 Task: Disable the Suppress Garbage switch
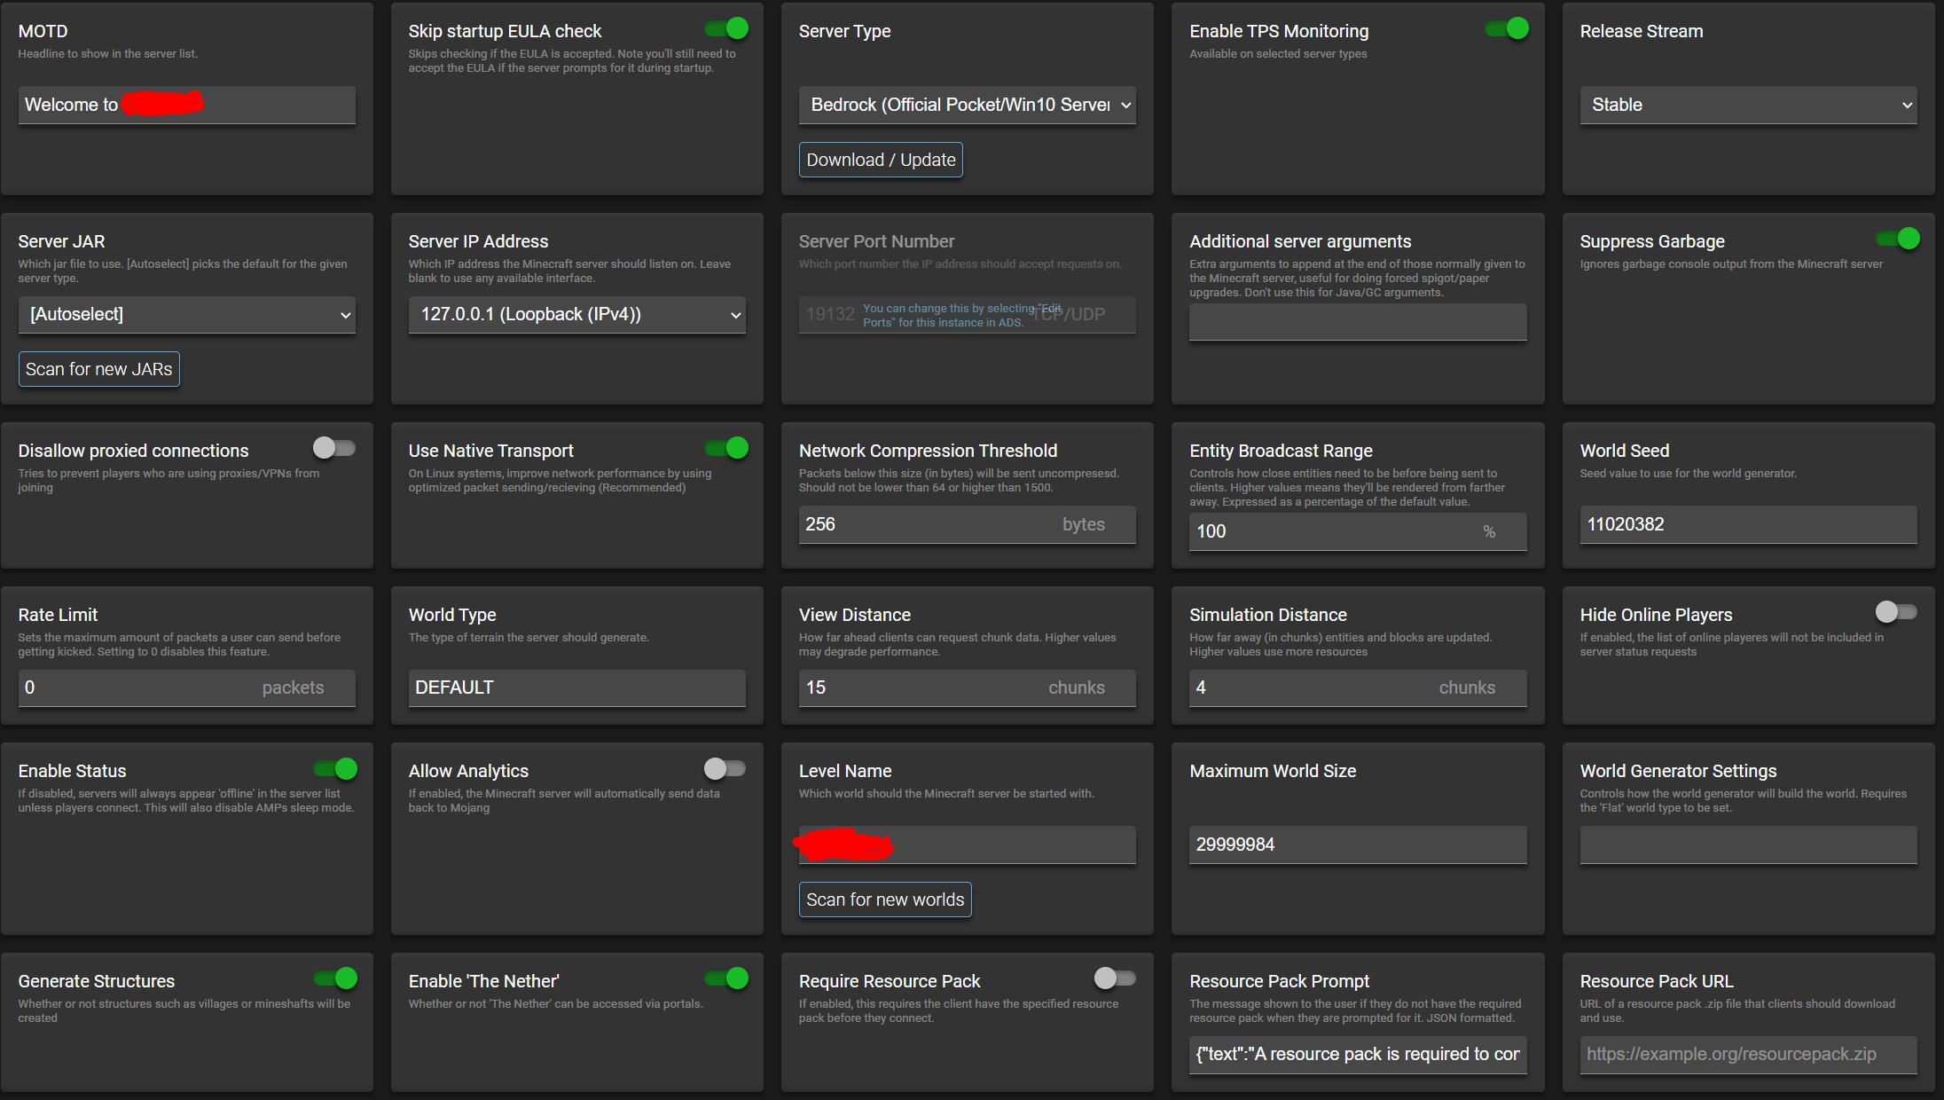[x=1899, y=238]
